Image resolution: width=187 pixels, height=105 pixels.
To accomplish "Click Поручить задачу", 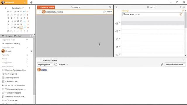I will (13, 43).
